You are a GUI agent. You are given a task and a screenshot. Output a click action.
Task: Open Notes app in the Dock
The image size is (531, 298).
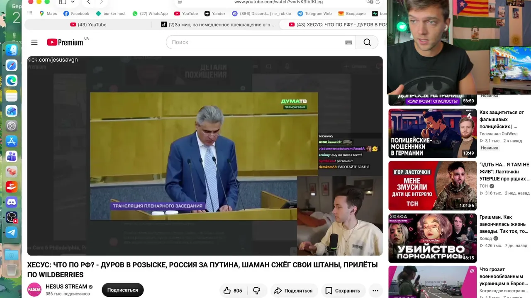[12, 96]
